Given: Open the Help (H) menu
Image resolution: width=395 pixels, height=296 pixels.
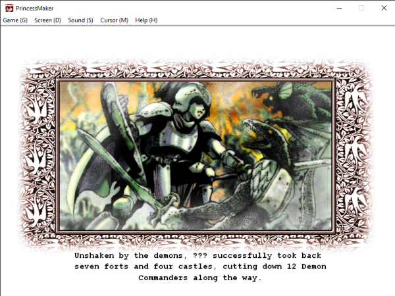Looking at the screenshot, I should [x=146, y=20].
